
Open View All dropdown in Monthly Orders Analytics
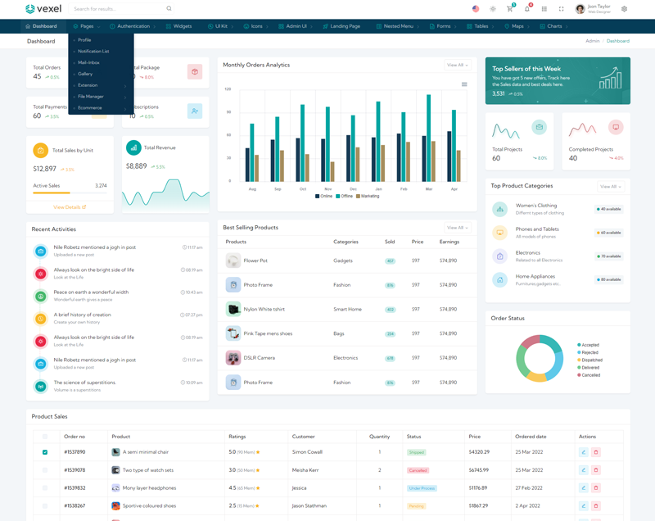click(x=457, y=65)
